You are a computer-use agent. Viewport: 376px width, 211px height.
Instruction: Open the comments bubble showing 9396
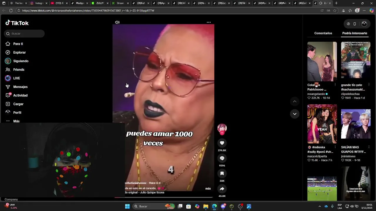point(222,158)
